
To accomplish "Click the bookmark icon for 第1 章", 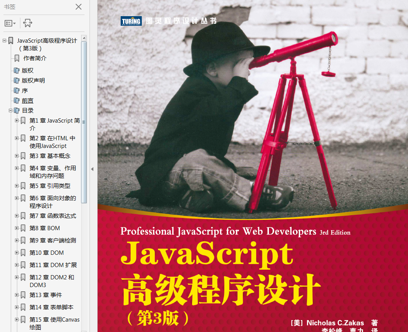I will 23,121.
